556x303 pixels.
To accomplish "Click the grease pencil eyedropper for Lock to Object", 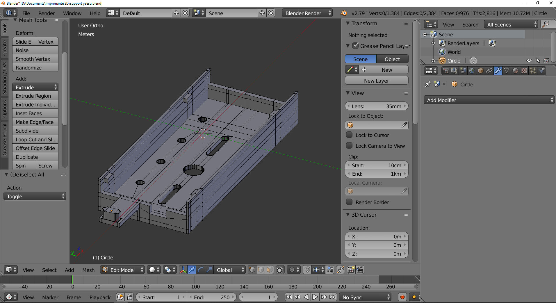I will coord(404,125).
